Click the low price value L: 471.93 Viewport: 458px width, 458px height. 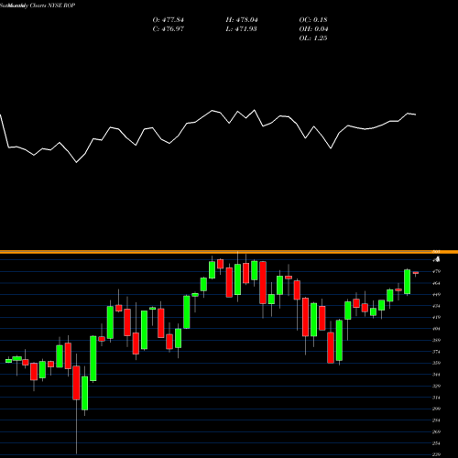pos(241,29)
